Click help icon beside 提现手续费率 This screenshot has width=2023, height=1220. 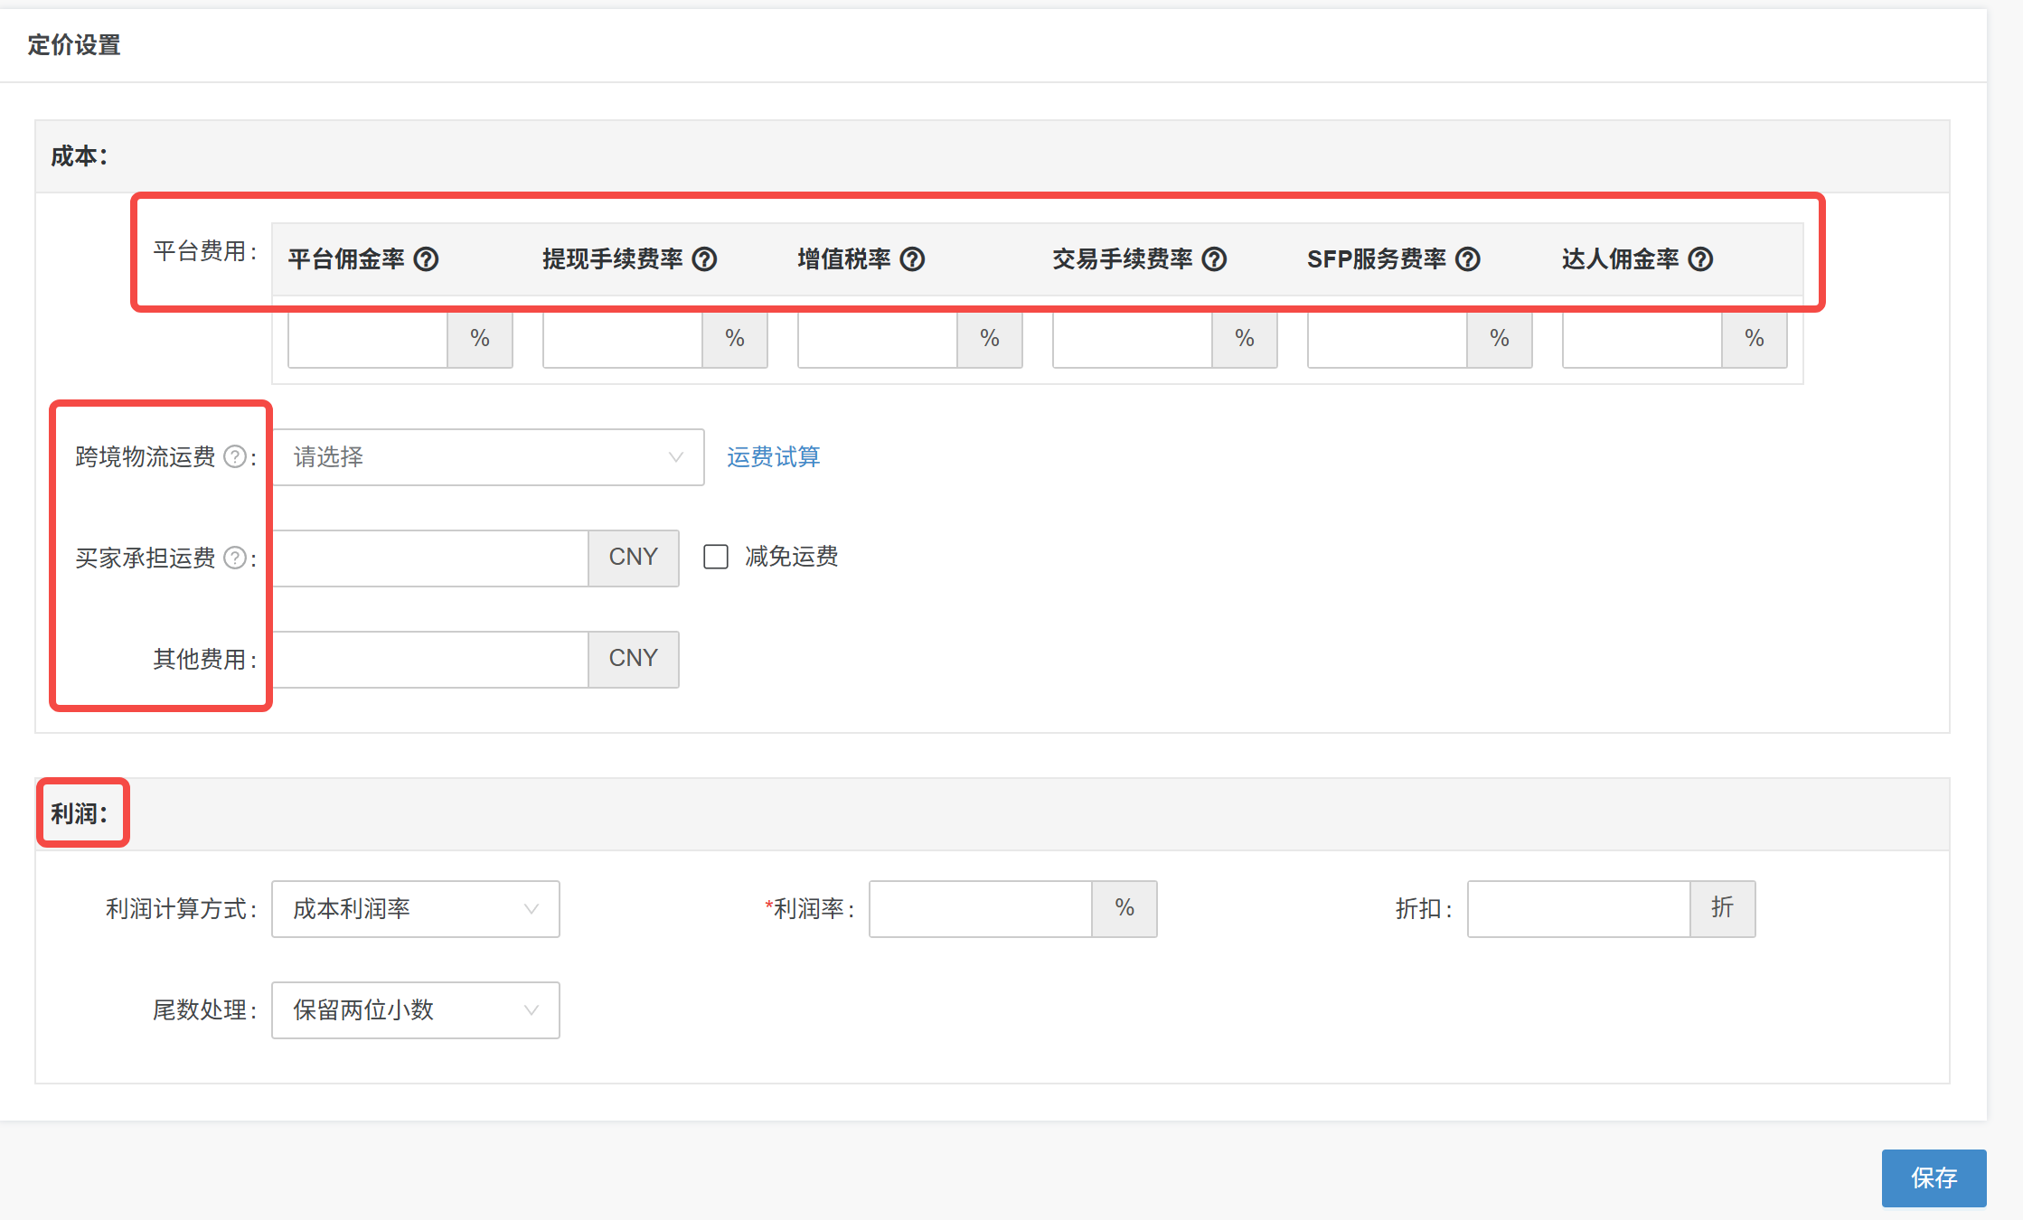[704, 259]
